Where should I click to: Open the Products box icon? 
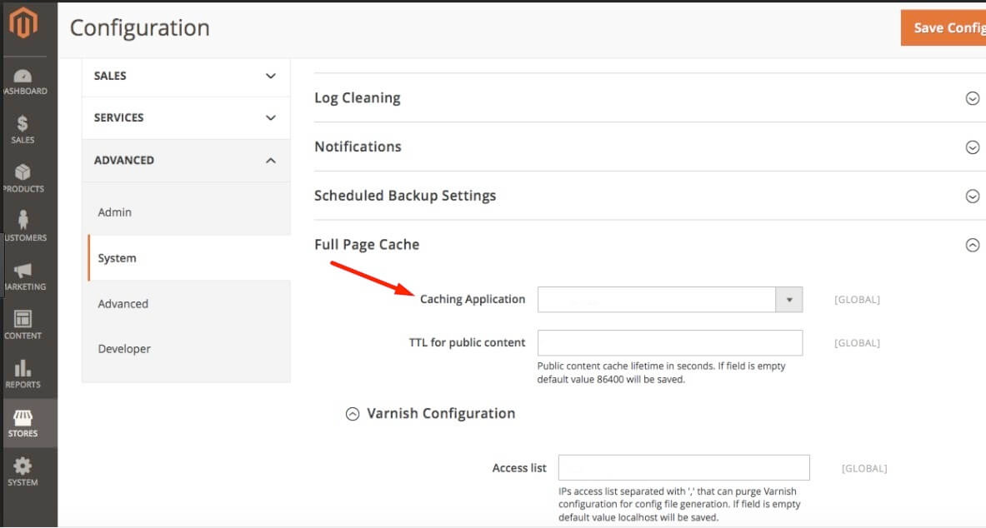click(23, 172)
